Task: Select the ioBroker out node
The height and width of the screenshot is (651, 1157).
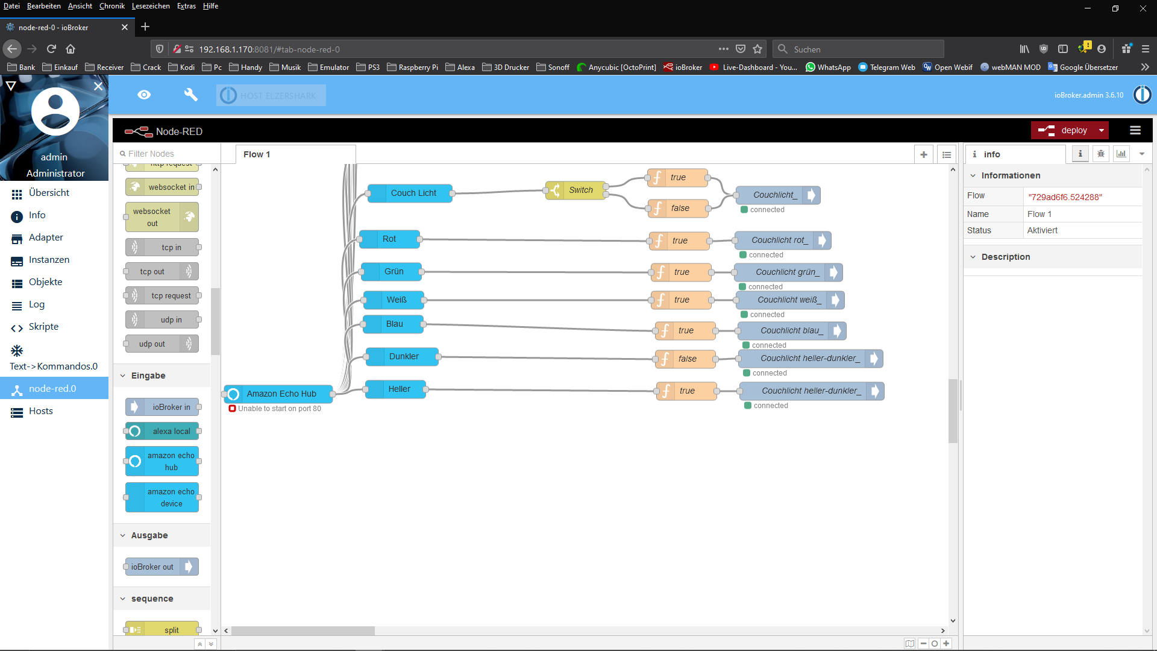Action: click(160, 567)
